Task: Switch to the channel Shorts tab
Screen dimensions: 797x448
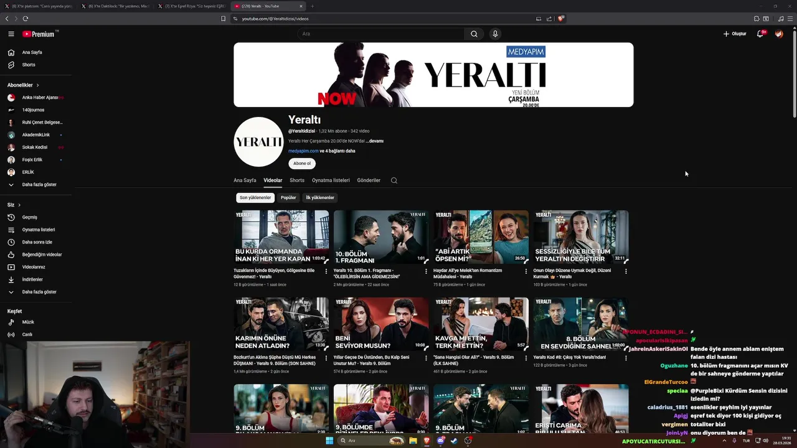Action: [297, 180]
